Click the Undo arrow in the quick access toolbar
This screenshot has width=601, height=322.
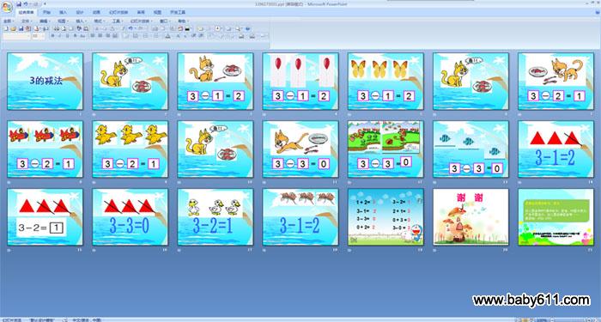[25, 4]
